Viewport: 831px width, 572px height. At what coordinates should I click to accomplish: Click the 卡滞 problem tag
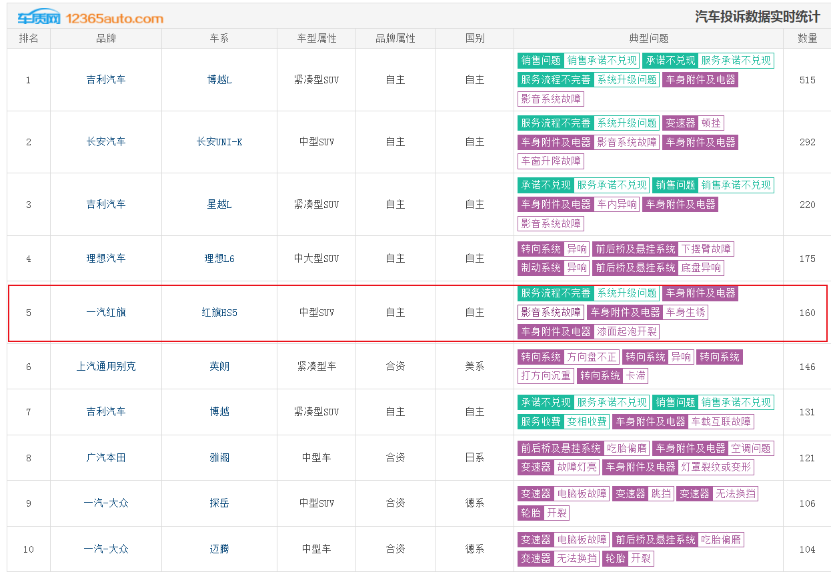(636, 376)
